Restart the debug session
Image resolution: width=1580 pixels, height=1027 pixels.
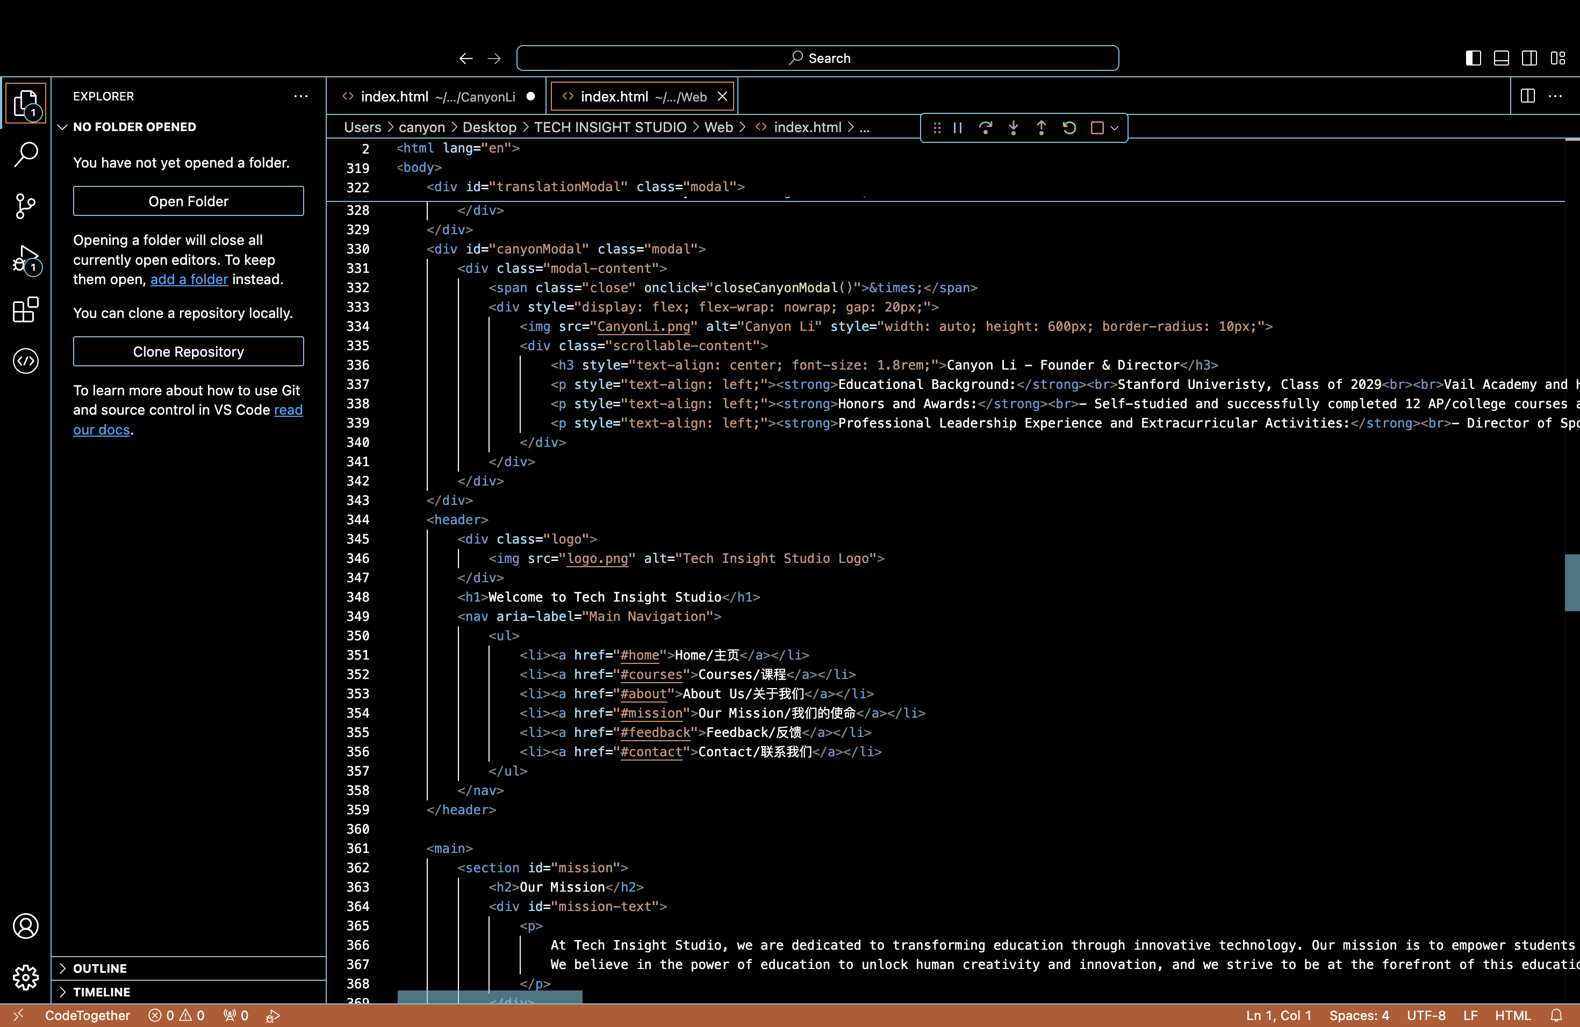point(1069,128)
